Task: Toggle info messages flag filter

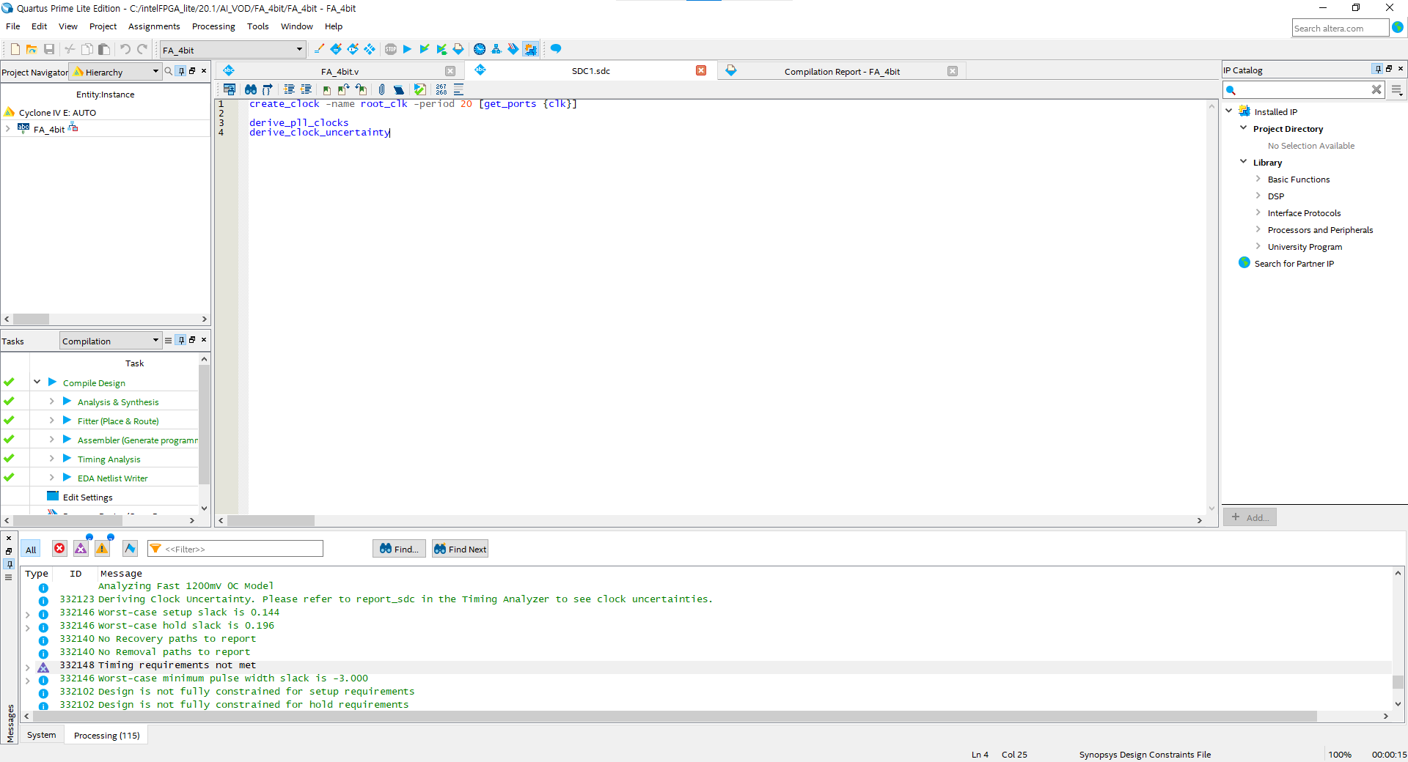Action: 130,548
